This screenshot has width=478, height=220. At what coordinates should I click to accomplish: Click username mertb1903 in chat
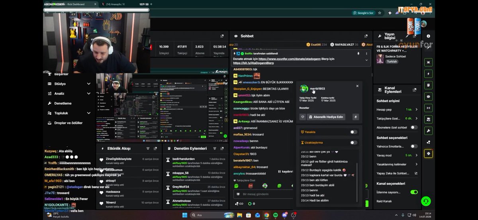point(241,115)
